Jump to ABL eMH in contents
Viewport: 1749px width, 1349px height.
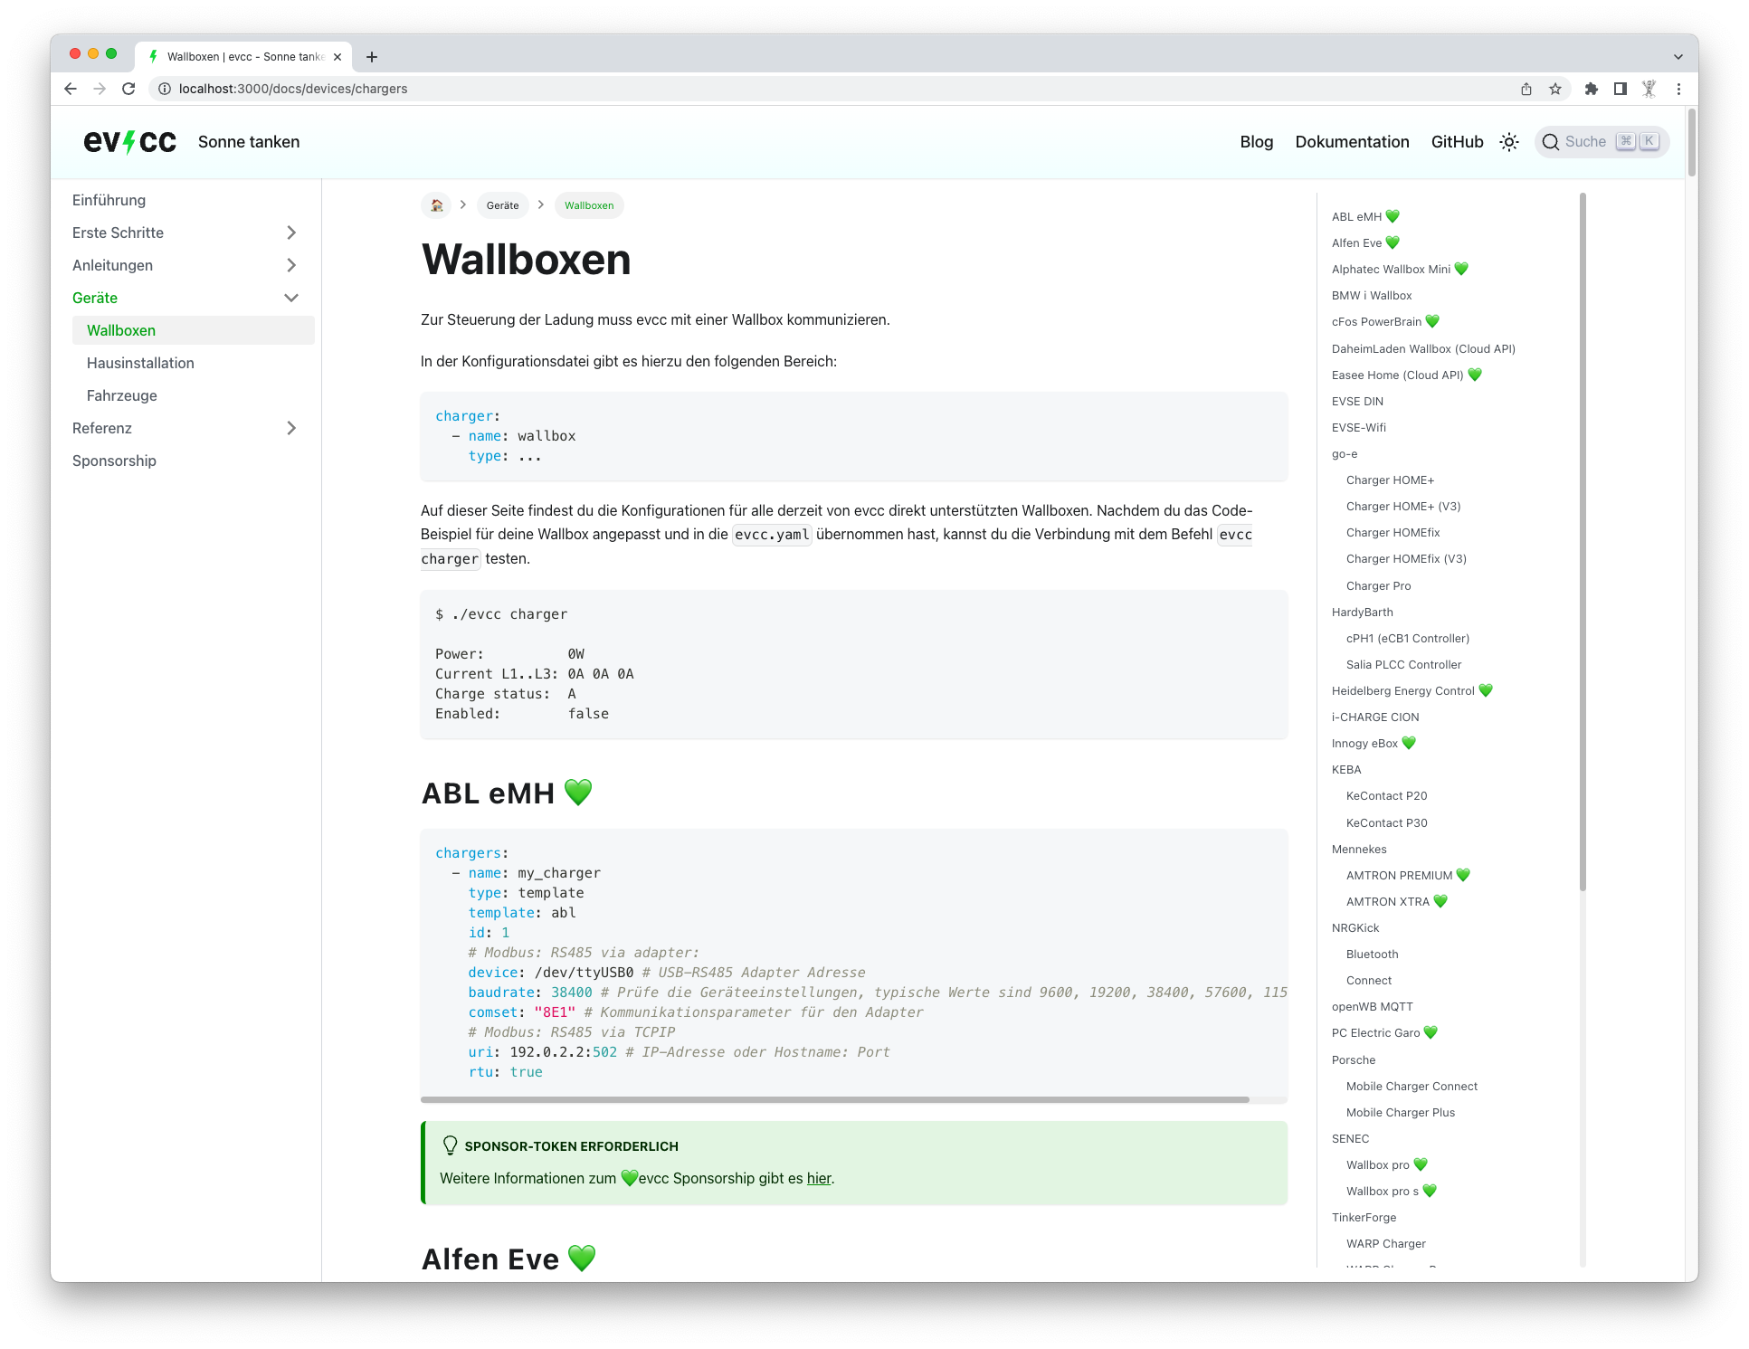[x=1365, y=216]
